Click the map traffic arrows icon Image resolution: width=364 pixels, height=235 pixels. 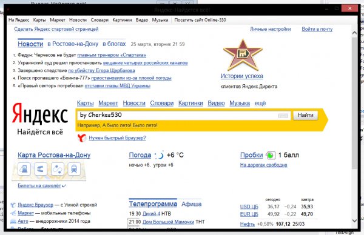click(41, 169)
